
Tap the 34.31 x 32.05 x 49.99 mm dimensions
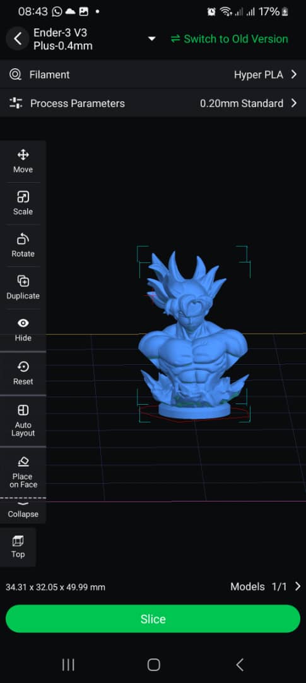[x=55, y=587]
